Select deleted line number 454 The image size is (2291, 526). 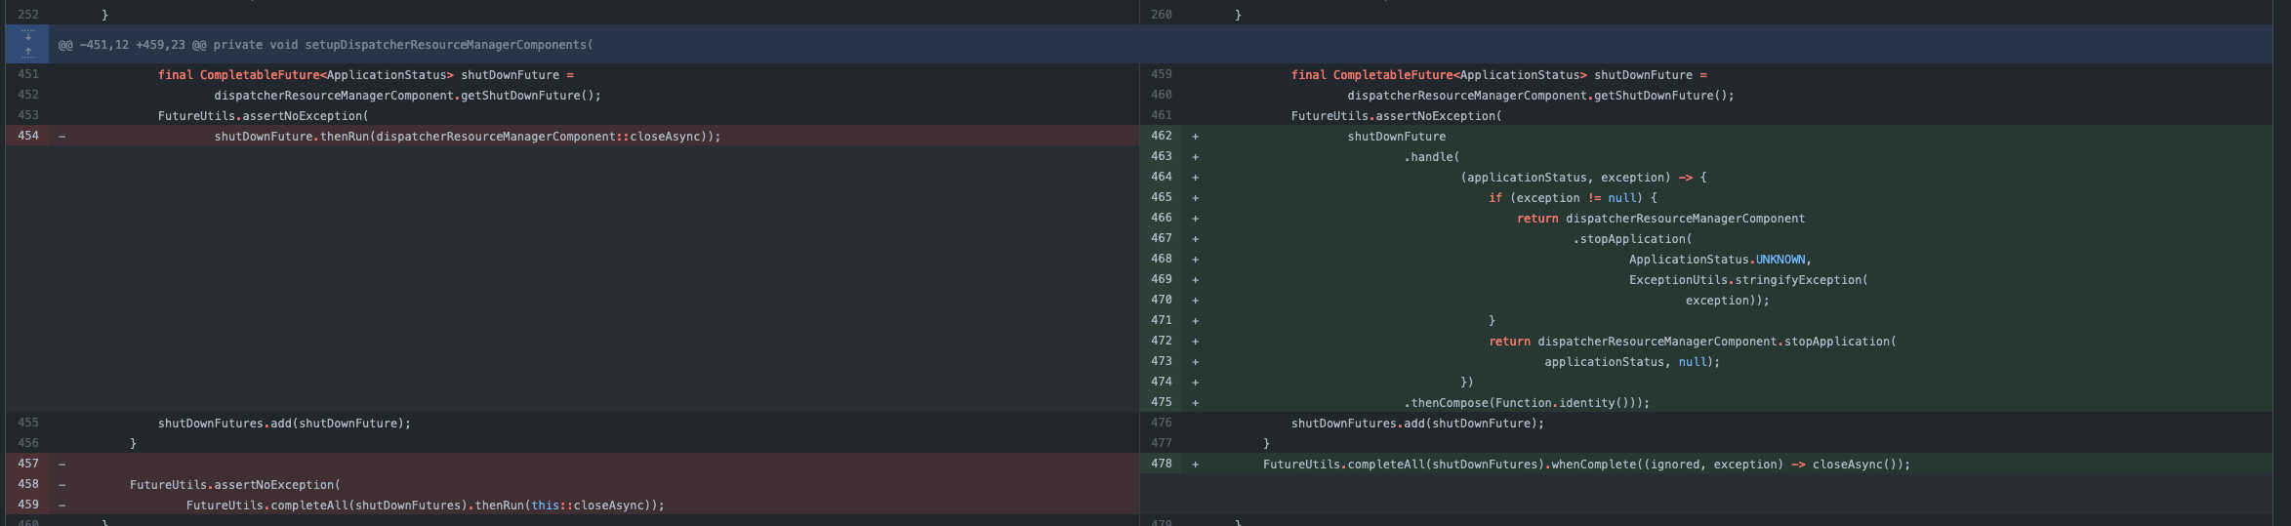click(x=28, y=137)
